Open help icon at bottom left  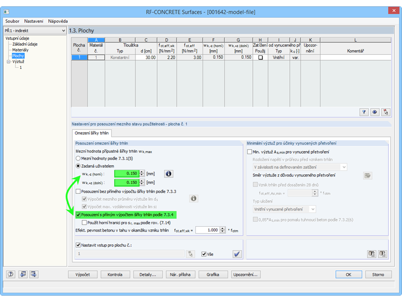(11, 274)
